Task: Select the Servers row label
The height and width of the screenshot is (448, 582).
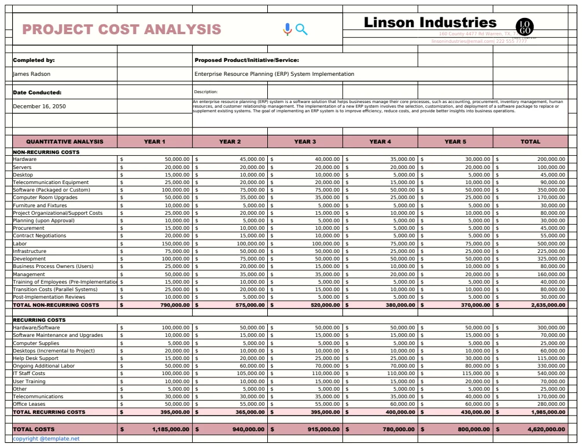Action: (22, 167)
